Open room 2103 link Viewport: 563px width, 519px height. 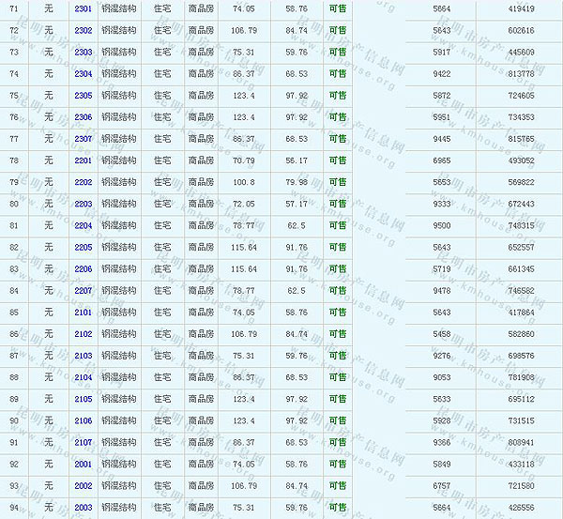[x=83, y=356]
